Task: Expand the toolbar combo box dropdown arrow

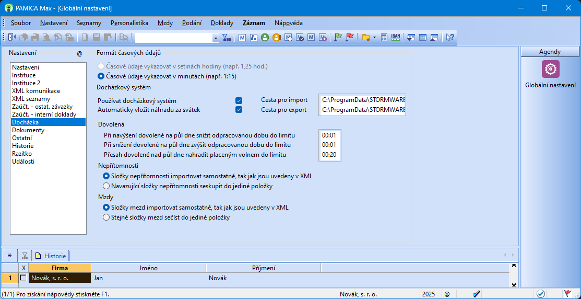Action: tap(216, 38)
